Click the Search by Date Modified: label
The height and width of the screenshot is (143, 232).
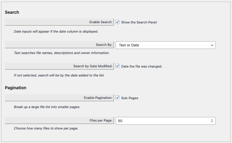93,66
